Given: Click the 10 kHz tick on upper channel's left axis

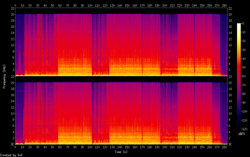Looking at the screenshot, I should click(12, 45).
